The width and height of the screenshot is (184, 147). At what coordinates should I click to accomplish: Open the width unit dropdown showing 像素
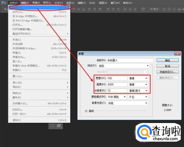138,78
